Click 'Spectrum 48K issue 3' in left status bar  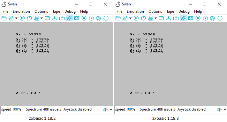coord(43,109)
